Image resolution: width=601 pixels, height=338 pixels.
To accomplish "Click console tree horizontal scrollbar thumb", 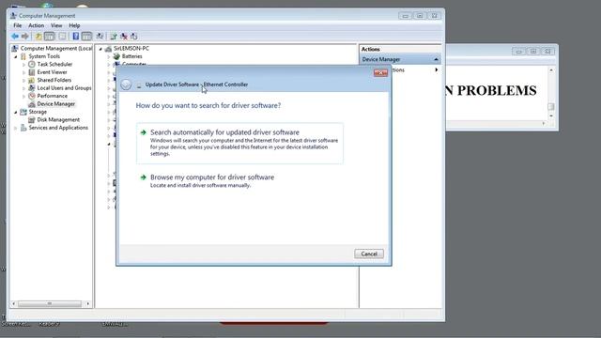I will [x=50, y=303].
